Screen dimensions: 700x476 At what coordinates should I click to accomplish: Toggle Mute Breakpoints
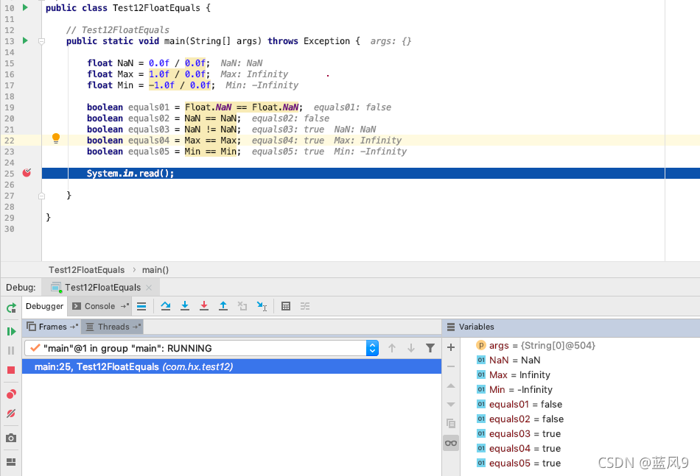tap(11, 413)
